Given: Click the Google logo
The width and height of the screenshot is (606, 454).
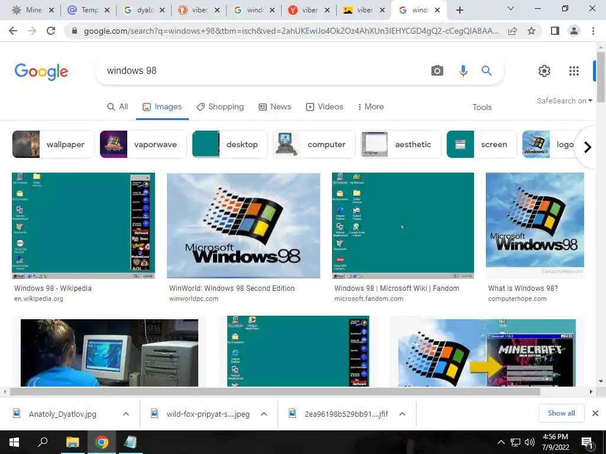Looking at the screenshot, I should click(x=41, y=72).
